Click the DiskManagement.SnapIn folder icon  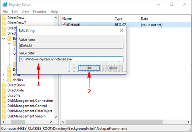[x=4, y=116]
